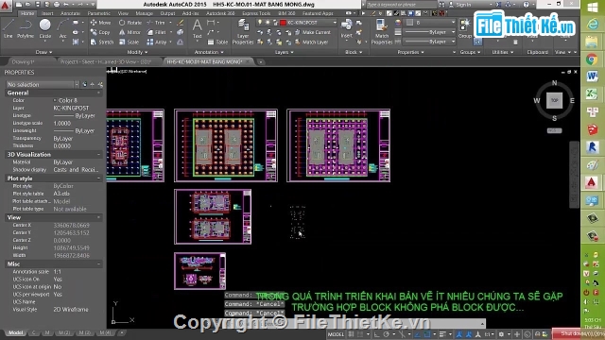Click the Plot printer icon in quick access
Screen dimensions: 605x340
point(57,5)
